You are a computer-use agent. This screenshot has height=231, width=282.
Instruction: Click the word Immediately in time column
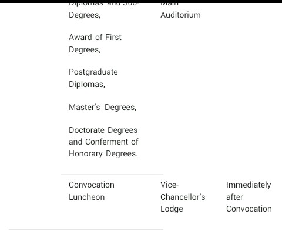click(x=249, y=185)
